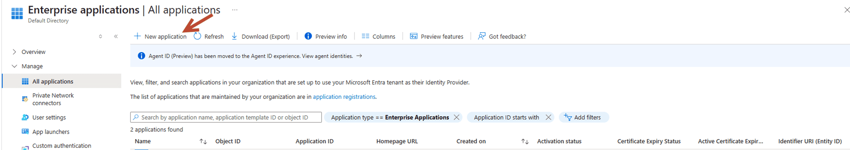
Task: Sort by Created on column arrows
Action: (525, 141)
